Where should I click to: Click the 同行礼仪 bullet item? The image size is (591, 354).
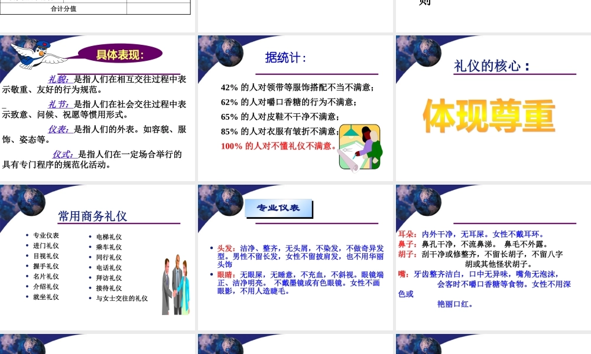(x=109, y=257)
